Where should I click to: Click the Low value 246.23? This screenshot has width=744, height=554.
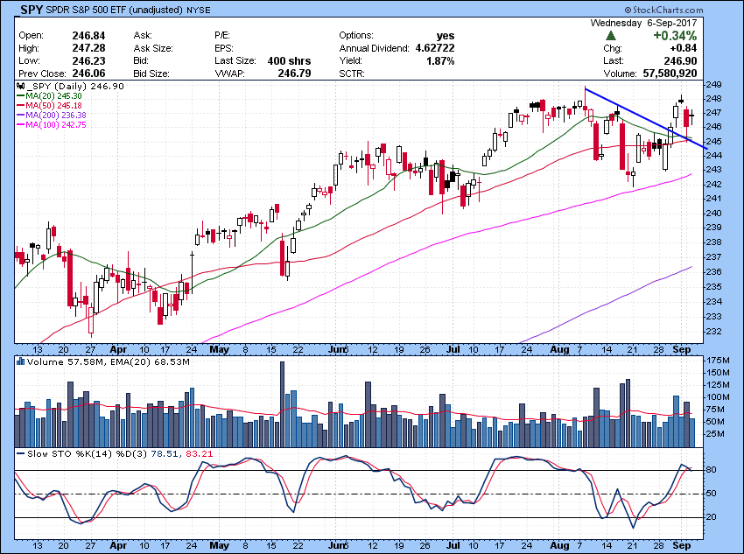coord(88,60)
